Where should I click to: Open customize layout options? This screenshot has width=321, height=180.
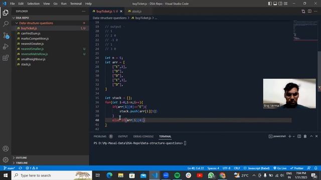tap(285, 3)
